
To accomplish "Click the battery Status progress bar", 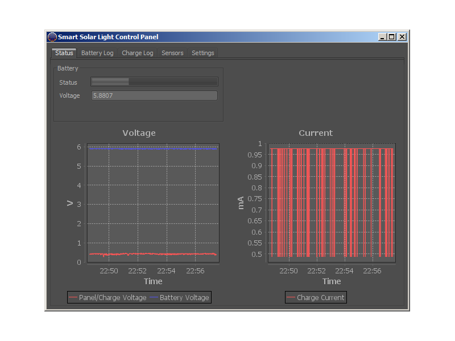I will [x=154, y=82].
